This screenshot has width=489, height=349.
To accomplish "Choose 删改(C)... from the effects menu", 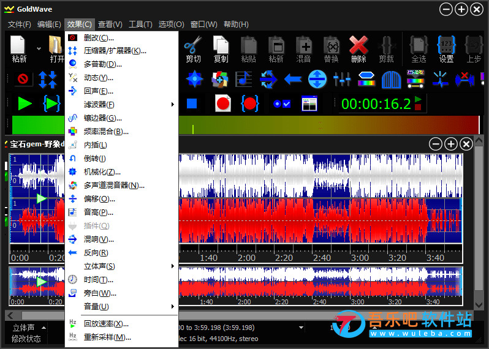I will (121, 38).
